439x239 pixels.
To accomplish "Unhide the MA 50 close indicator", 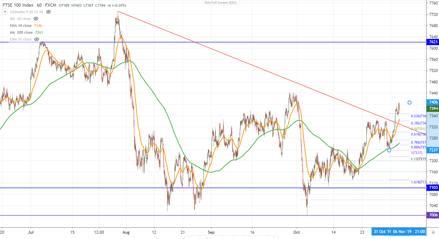I will [36, 19].
